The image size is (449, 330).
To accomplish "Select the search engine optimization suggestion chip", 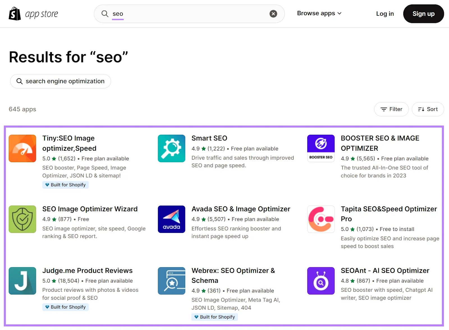I will pyautogui.click(x=60, y=81).
